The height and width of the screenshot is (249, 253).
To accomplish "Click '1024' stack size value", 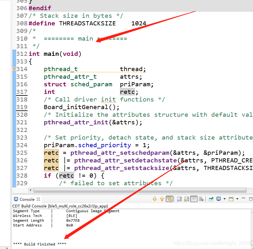I will pyautogui.click(x=139, y=23).
